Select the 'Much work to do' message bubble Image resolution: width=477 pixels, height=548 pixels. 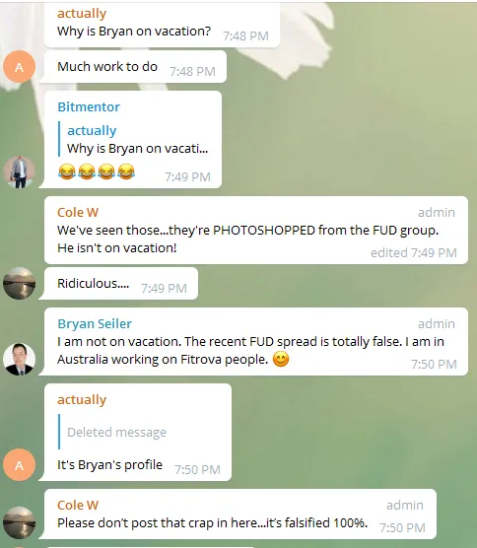pos(133,66)
